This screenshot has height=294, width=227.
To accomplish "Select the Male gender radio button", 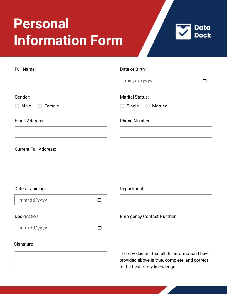I will pos(17,106).
